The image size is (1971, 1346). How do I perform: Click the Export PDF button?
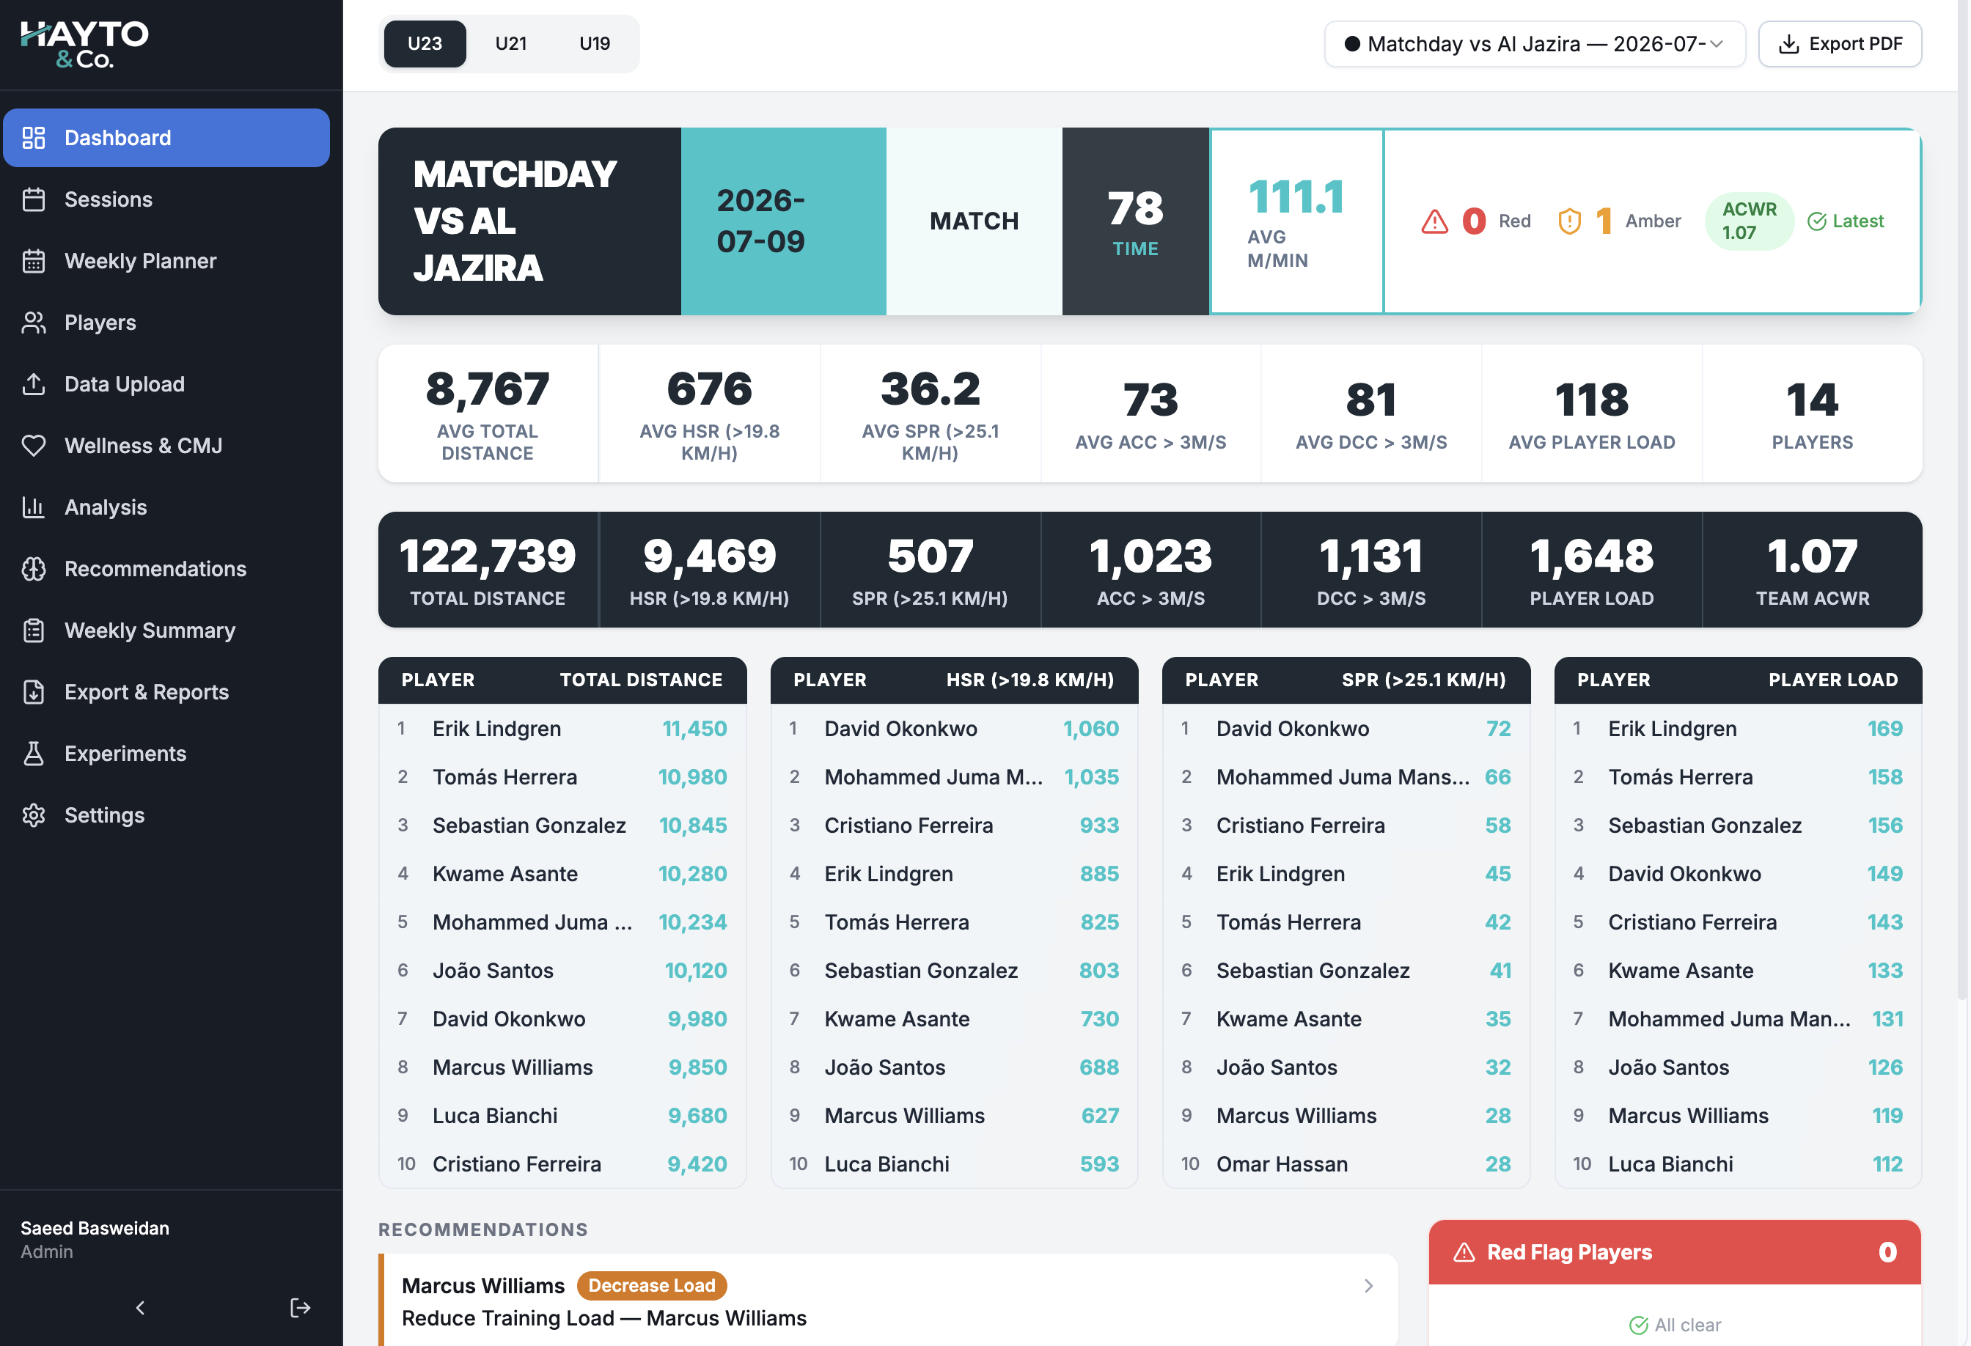[1840, 43]
